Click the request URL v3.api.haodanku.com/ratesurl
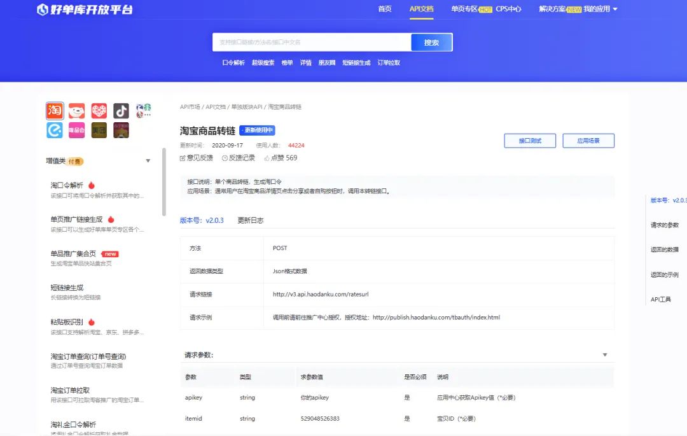 tap(321, 295)
